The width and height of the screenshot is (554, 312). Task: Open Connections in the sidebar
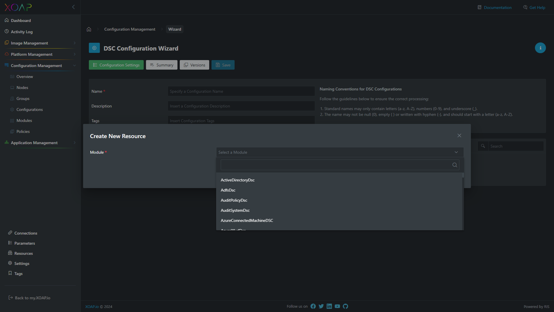[23, 233]
